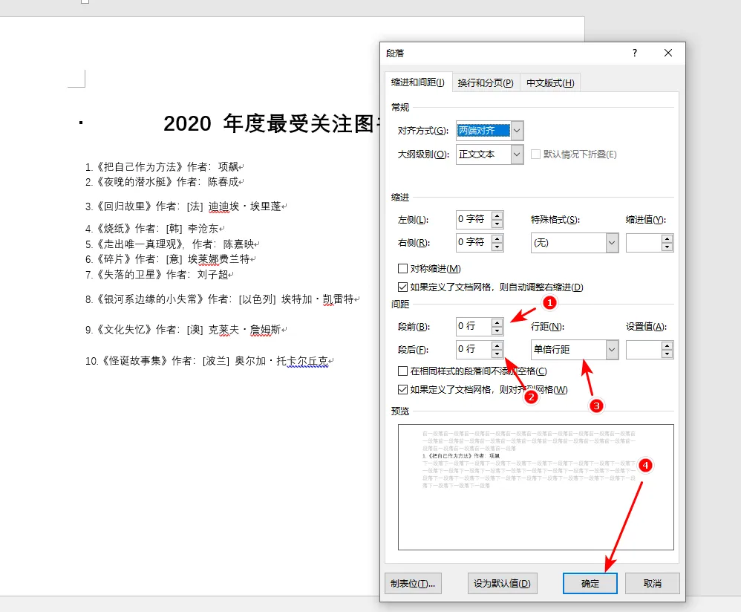
Task: Click the 左侧 indent value field
Action: tap(474, 219)
